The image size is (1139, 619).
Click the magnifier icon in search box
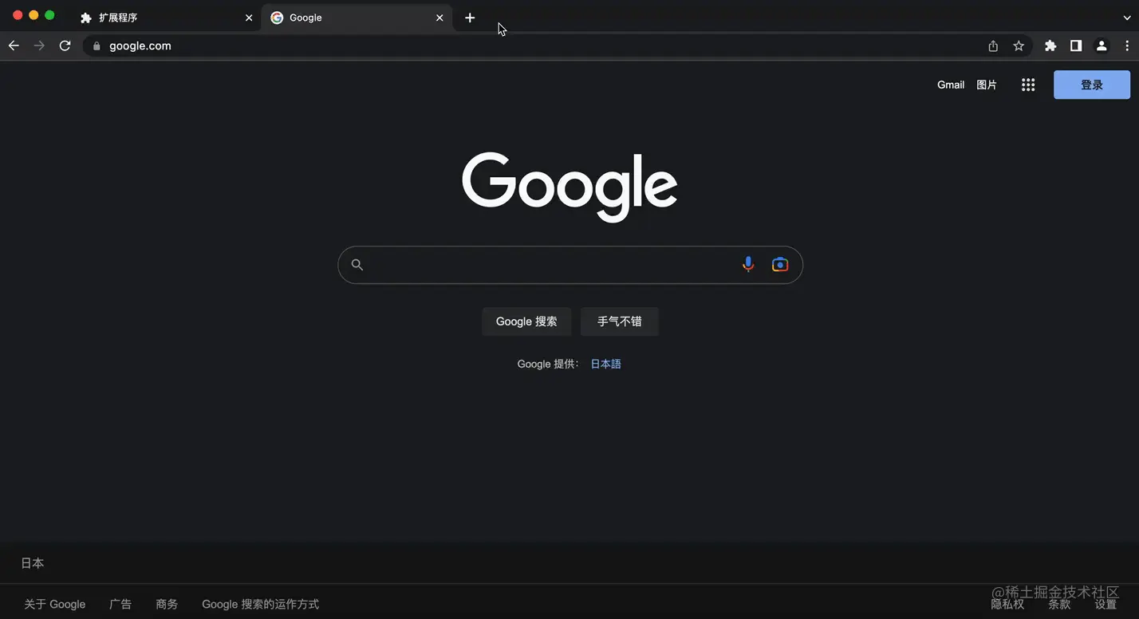click(x=357, y=265)
